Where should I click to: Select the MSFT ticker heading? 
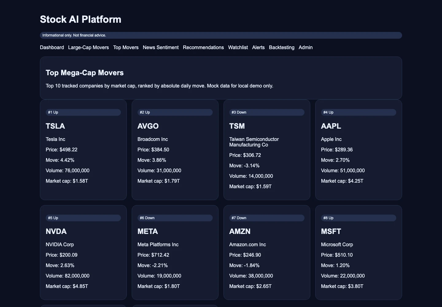(x=331, y=231)
